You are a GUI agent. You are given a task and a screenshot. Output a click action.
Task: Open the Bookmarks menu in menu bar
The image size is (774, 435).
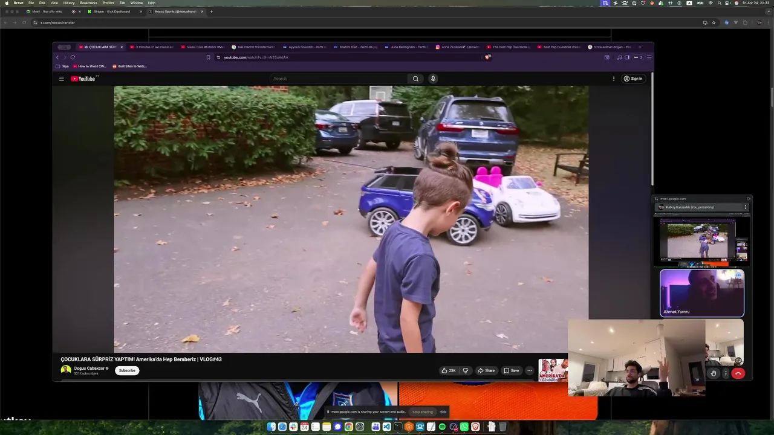point(88,2)
